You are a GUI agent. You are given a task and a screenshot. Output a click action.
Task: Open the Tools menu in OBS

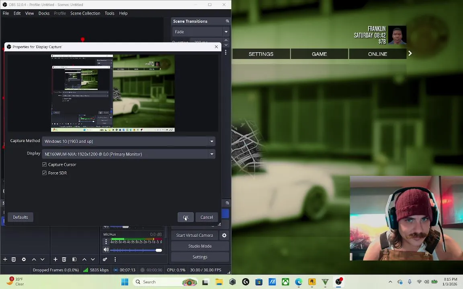pyautogui.click(x=110, y=13)
